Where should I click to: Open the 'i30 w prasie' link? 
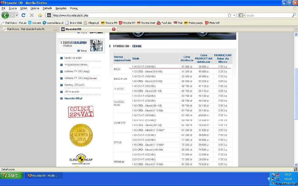(72, 92)
